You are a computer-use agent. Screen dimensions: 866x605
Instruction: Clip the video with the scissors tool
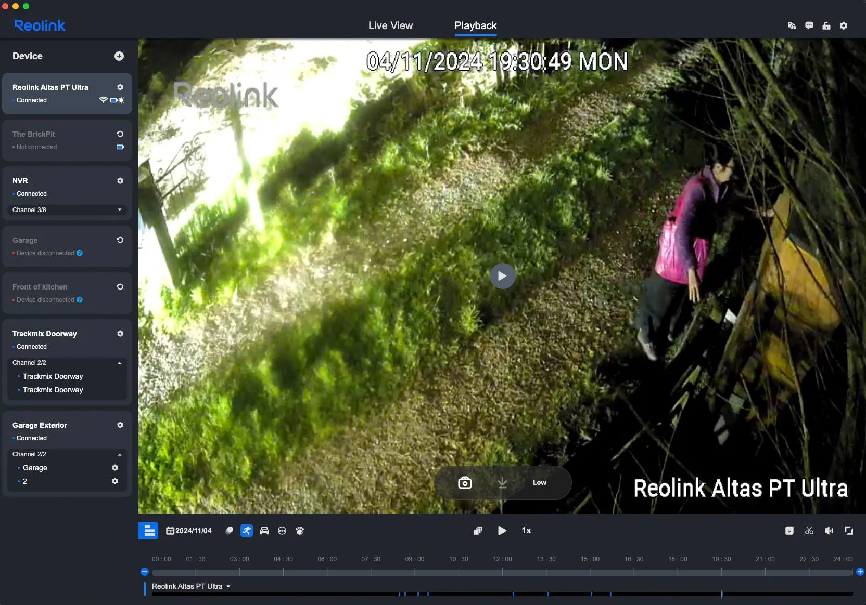pyautogui.click(x=809, y=531)
